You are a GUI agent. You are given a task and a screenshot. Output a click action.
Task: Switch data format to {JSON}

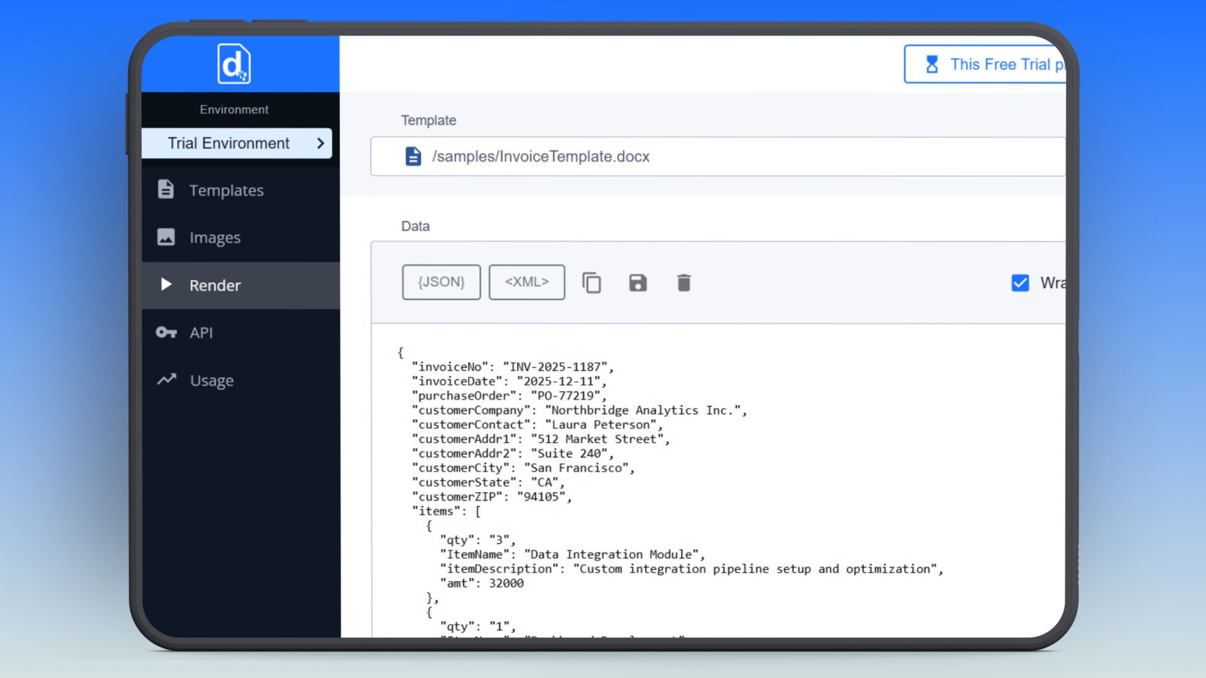point(441,282)
